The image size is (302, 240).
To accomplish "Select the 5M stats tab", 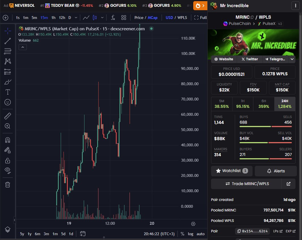I will 222,104.
